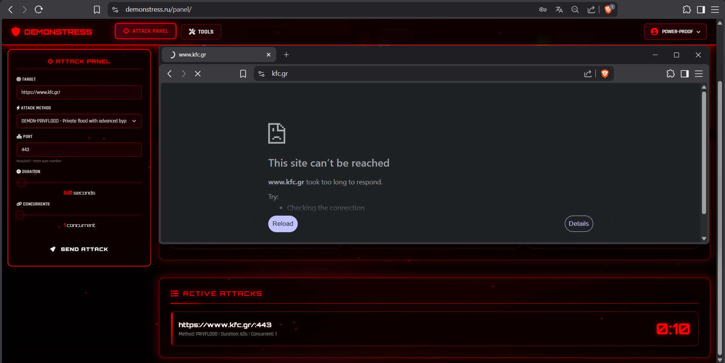This screenshot has height=363, width=725.
Task: Click the Reload button on the error page
Action: [283, 224]
